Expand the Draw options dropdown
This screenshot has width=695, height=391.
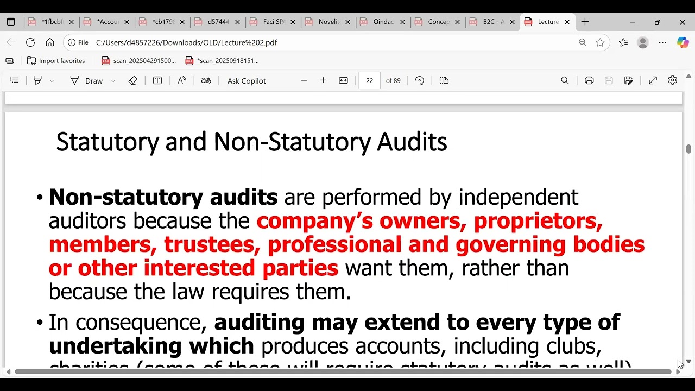(113, 81)
